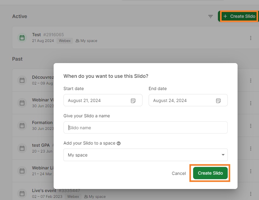
Task: Open the Test #2916065 event
Action: [x=48, y=35]
